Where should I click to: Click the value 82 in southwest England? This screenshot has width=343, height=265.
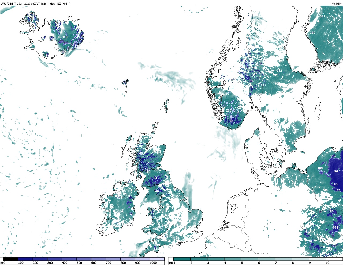[x=155, y=249]
